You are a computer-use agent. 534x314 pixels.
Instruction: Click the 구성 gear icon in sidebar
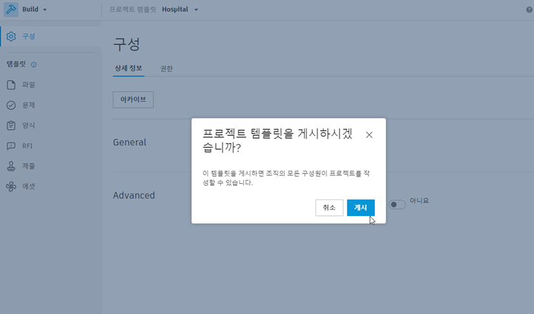click(x=11, y=36)
